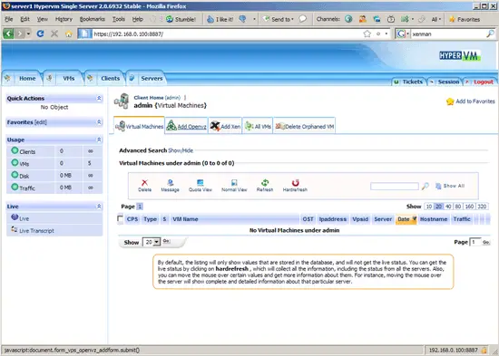Open the Add Xen tab
499x356 pixels.
225,126
